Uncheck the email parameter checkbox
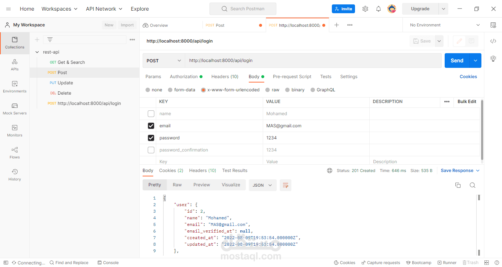Image resolution: width=502 pixels, height=267 pixels. pos(151,126)
